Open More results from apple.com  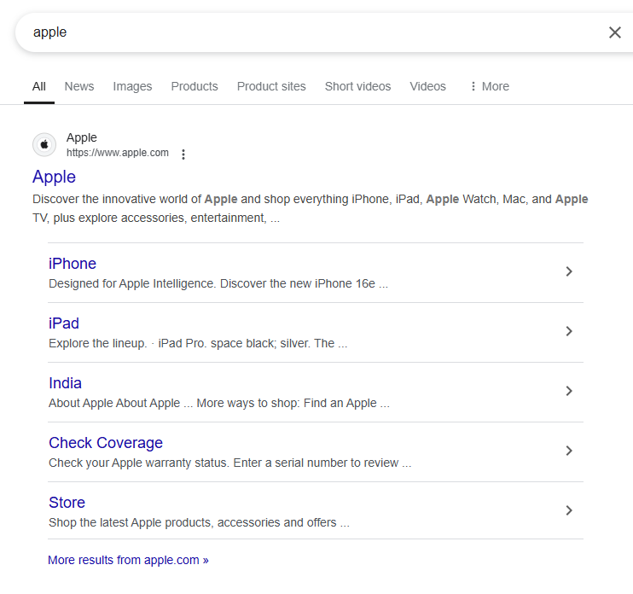(128, 560)
